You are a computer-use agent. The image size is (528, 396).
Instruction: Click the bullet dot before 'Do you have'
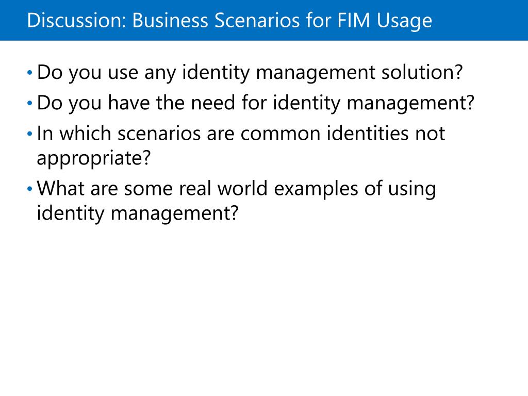(x=29, y=103)
